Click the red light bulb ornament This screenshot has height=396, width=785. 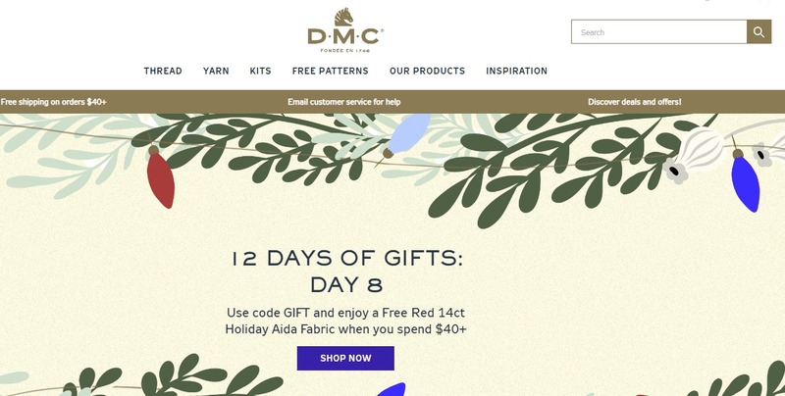(160, 177)
